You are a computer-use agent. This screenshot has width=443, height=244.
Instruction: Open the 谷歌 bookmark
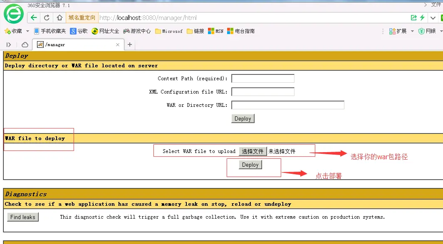79,31
